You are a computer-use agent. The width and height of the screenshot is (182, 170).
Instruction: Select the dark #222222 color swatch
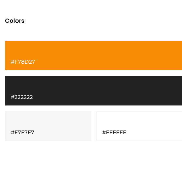pos(94,91)
